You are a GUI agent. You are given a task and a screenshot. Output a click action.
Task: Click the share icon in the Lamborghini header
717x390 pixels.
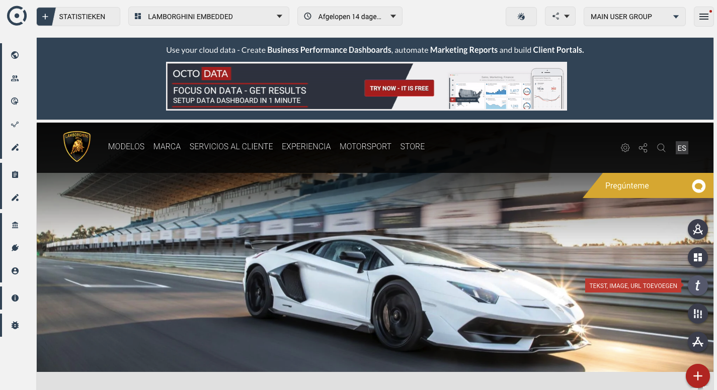643,148
